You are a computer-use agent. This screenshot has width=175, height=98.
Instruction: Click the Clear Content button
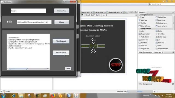tap(61, 53)
